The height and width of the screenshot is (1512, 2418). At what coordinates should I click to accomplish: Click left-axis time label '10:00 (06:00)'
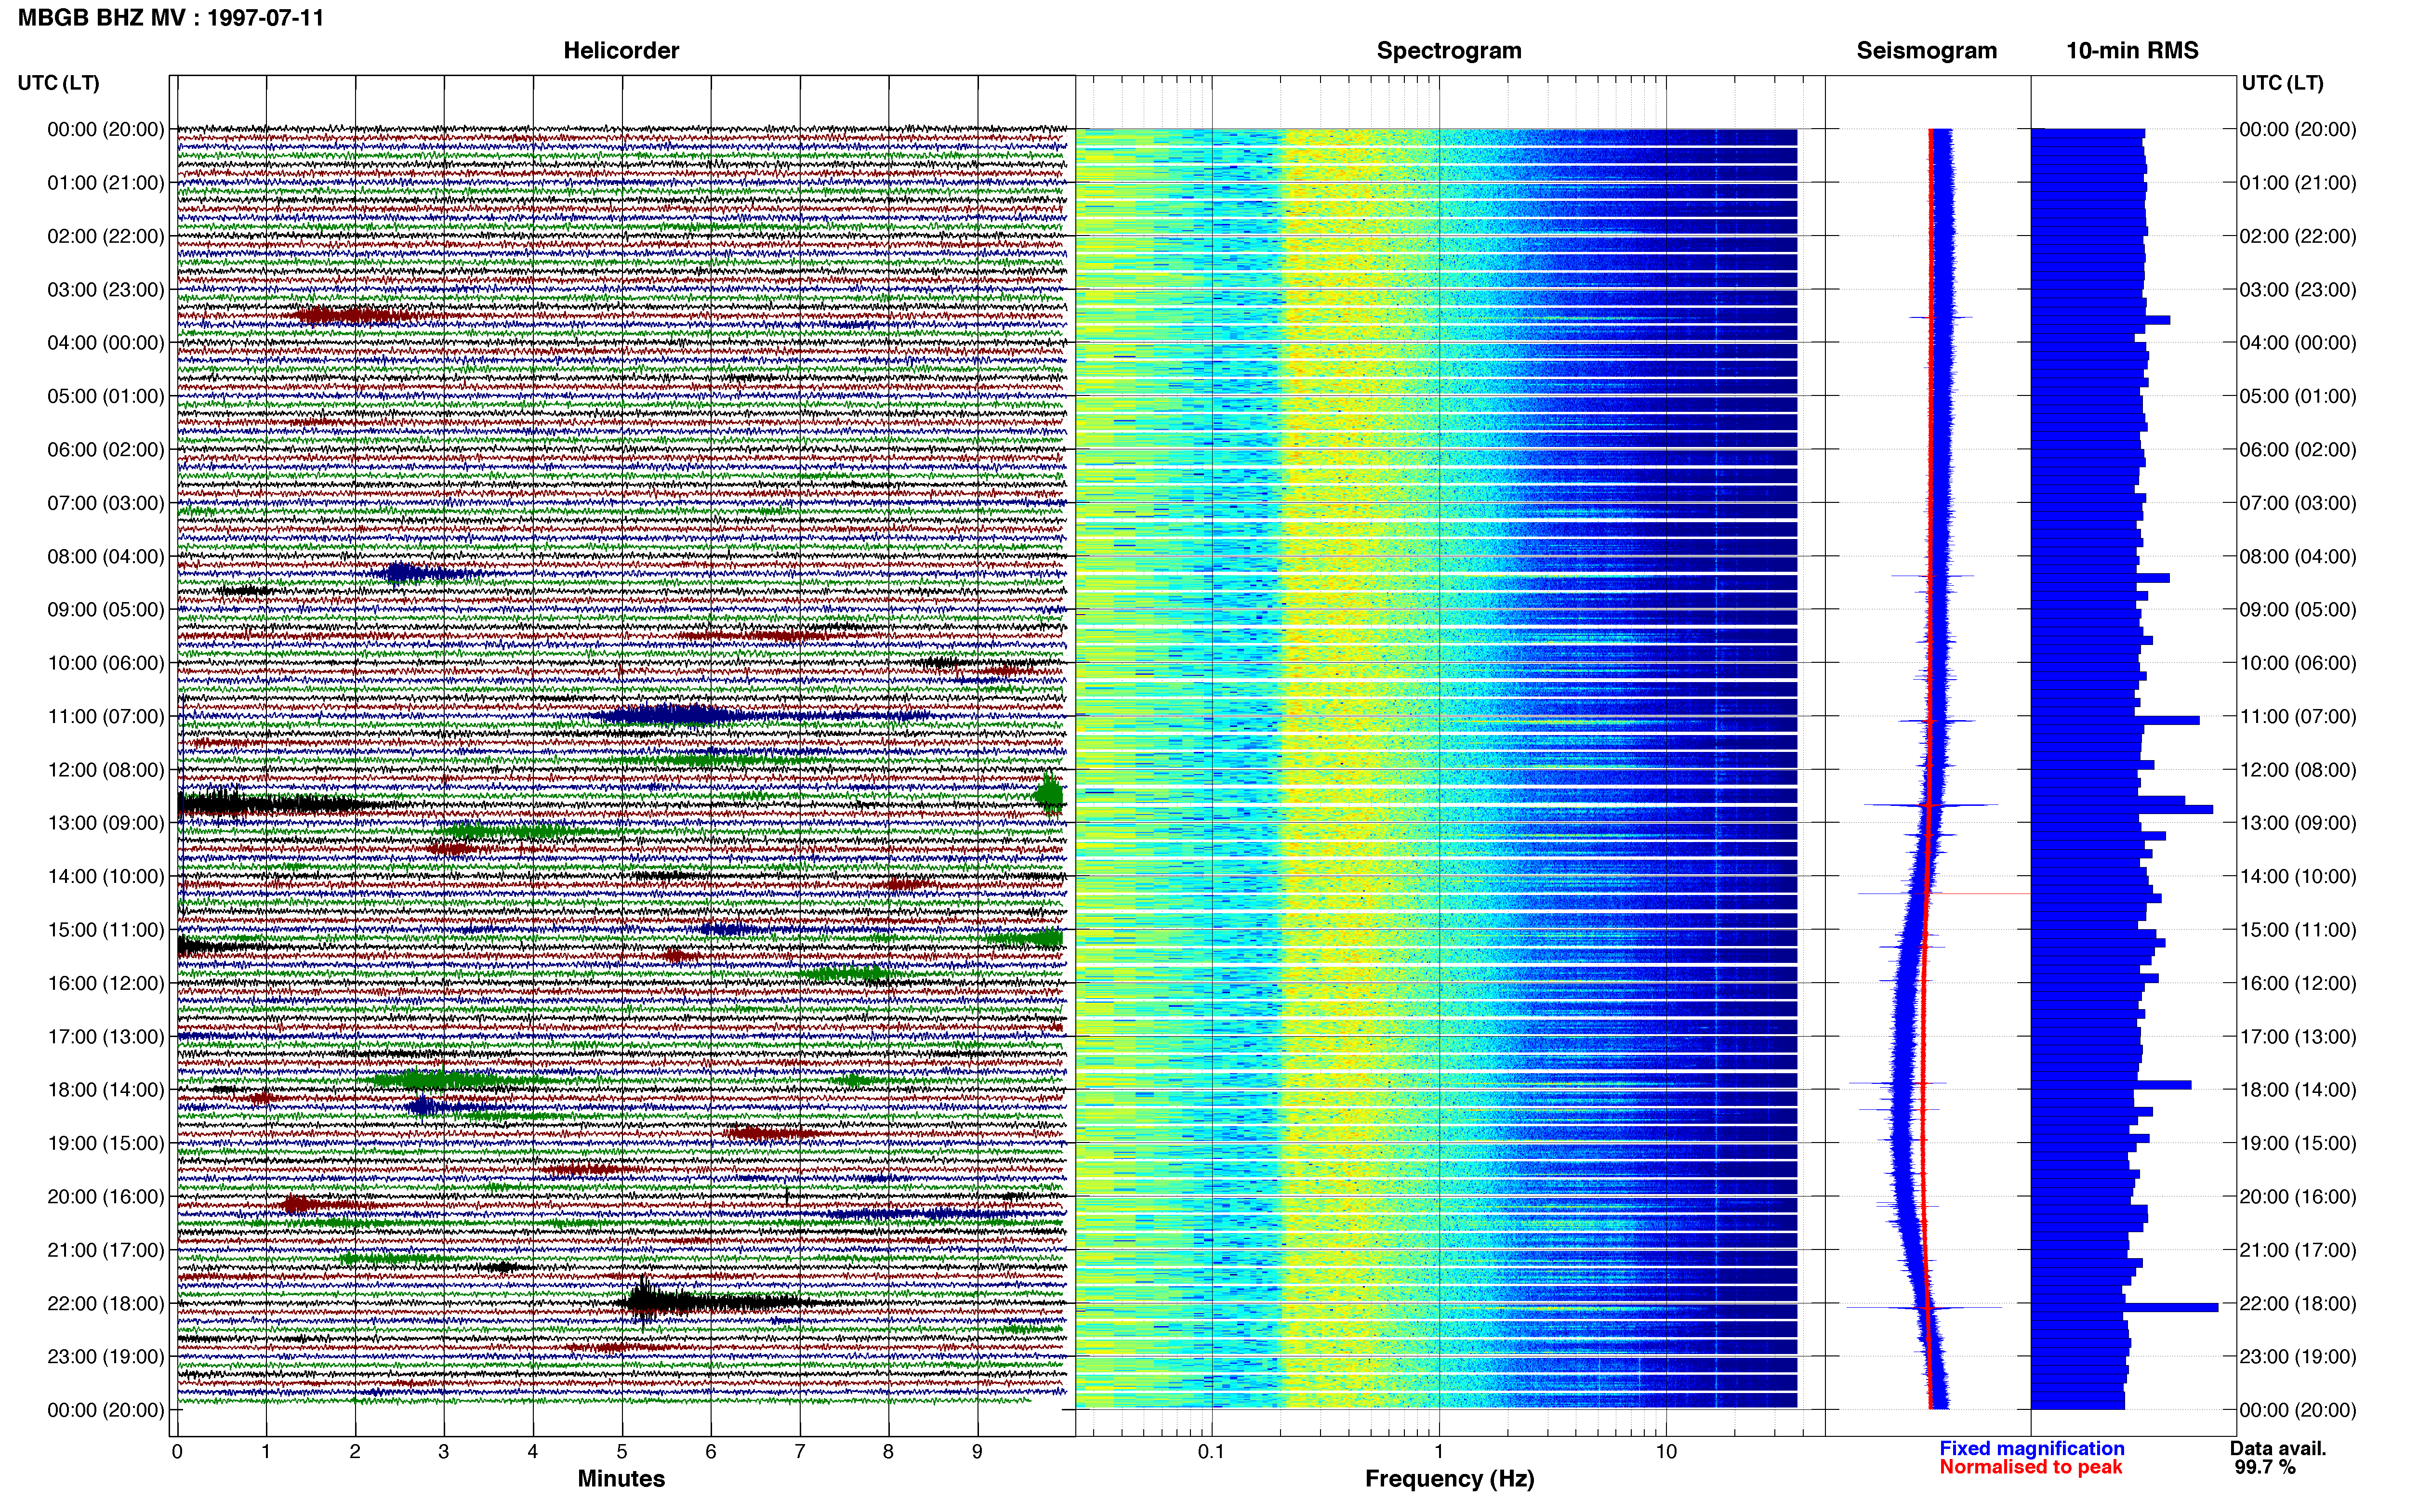(106, 663)
